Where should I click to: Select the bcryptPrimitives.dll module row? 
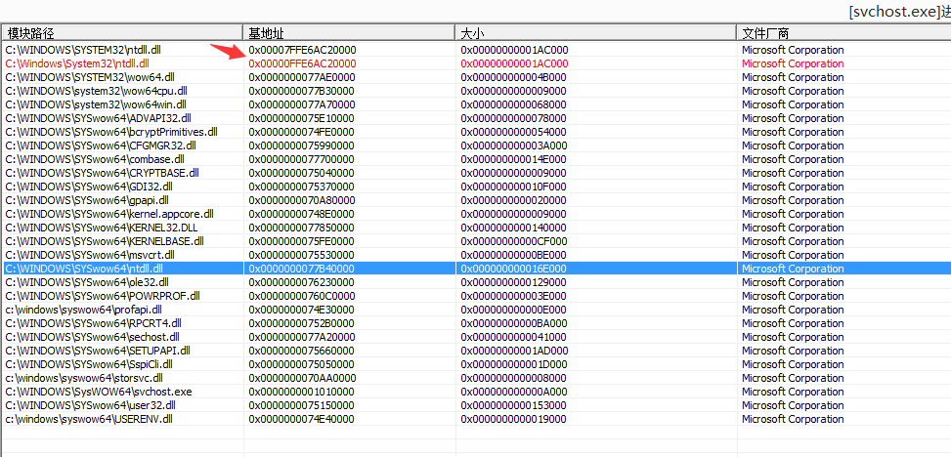(477, 132)
